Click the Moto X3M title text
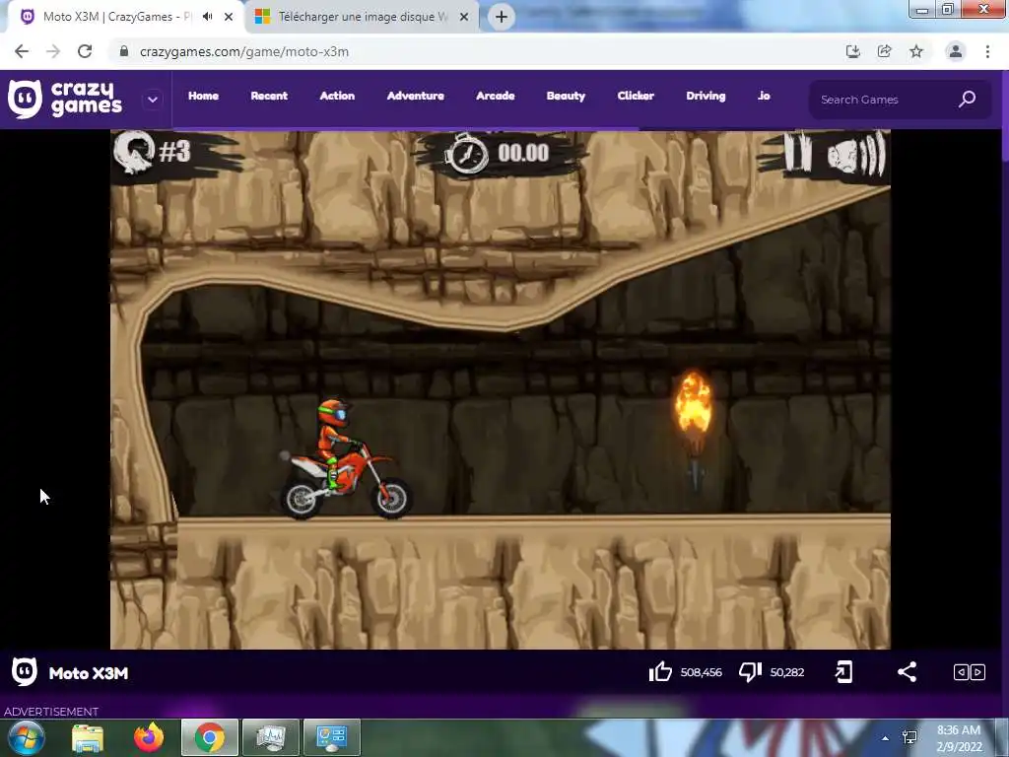The height and width of the screenshot is (757, 1009). pos(89,673)
